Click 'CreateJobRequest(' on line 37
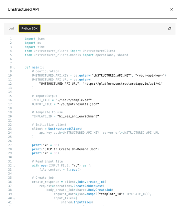The image size is (177, 206). click(x=89, y=186)
